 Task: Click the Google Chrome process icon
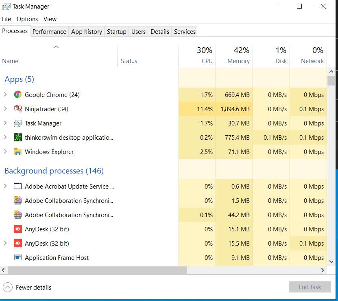click(x=17, y=95)
